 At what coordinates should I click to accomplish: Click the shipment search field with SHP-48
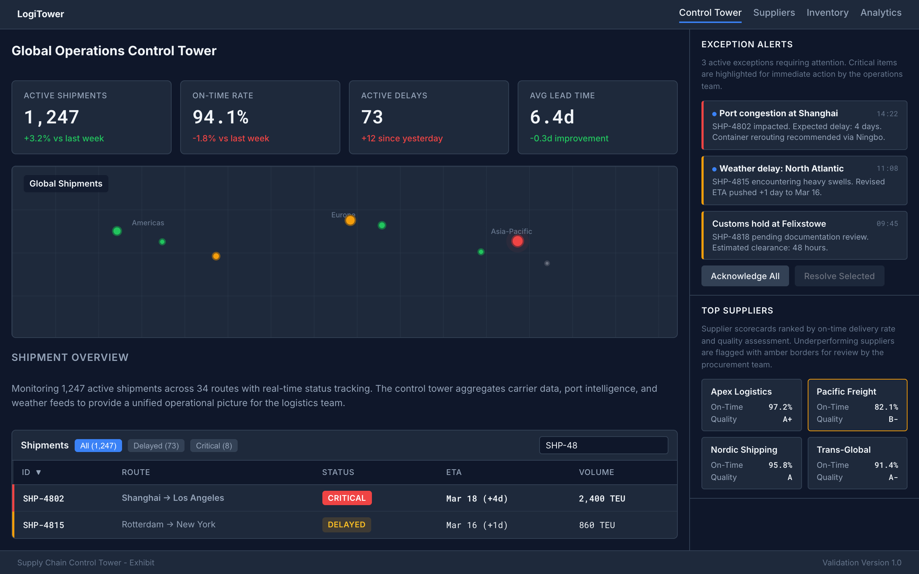point(603,445)
